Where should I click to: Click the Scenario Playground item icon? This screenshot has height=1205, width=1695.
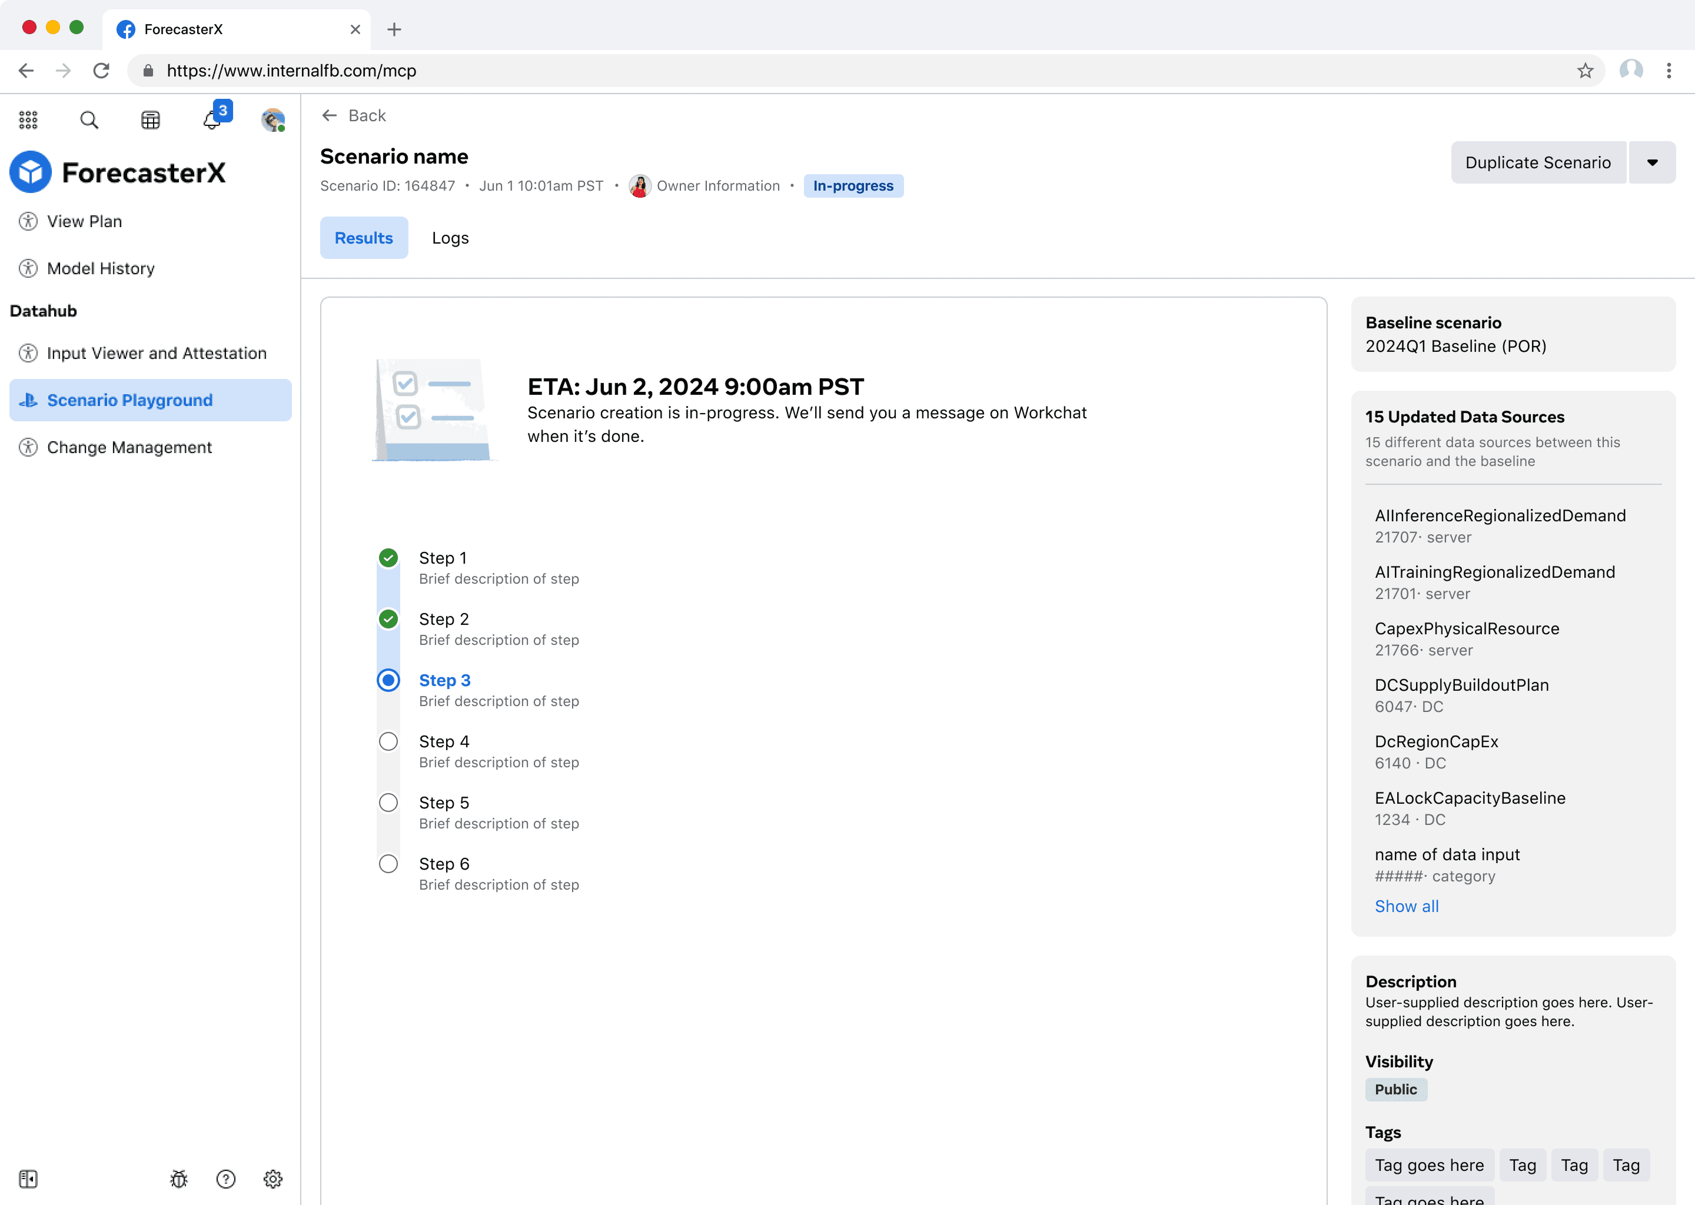click(x=28, y=400)
